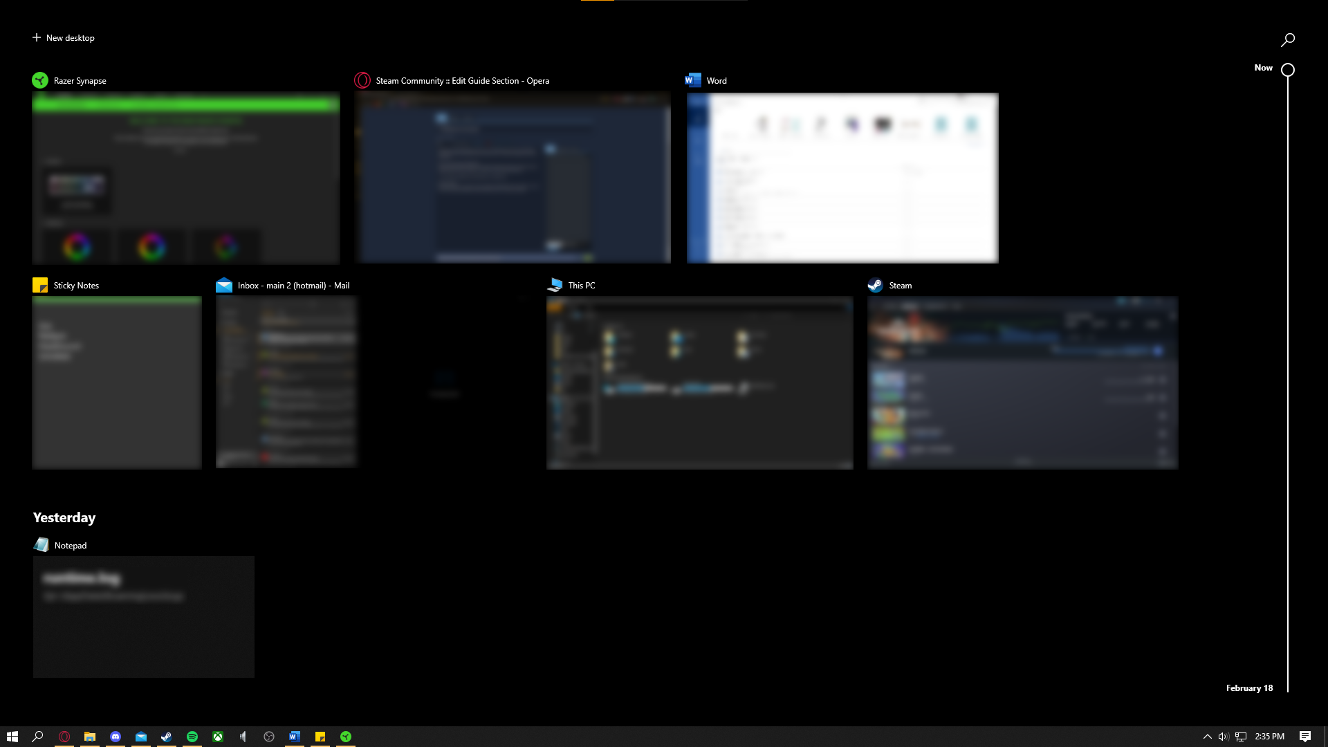
Task: Switch to the Steam window thumbnail
Action: 1022,382
